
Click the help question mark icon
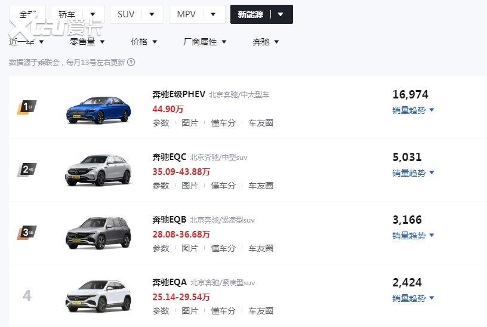[131, 62]
